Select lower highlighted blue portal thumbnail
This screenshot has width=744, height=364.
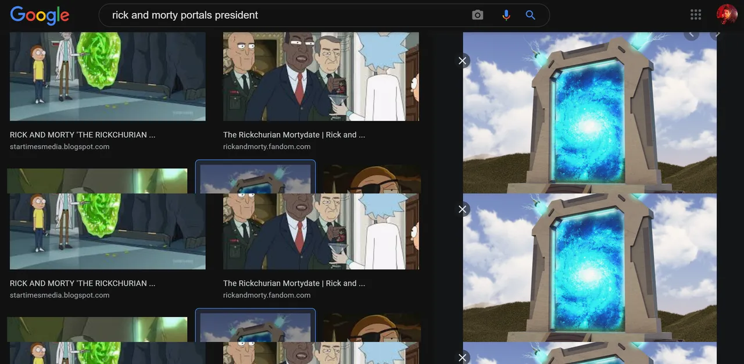click(x=256, y=326)
